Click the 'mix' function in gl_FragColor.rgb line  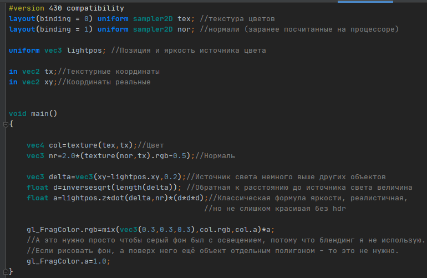pyautogui.click(x=109, y=230)
